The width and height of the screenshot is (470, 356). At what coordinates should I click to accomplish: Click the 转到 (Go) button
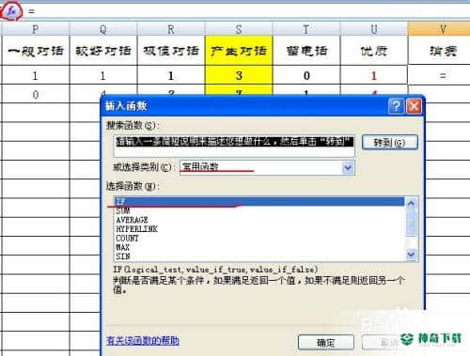coord(389,143)
